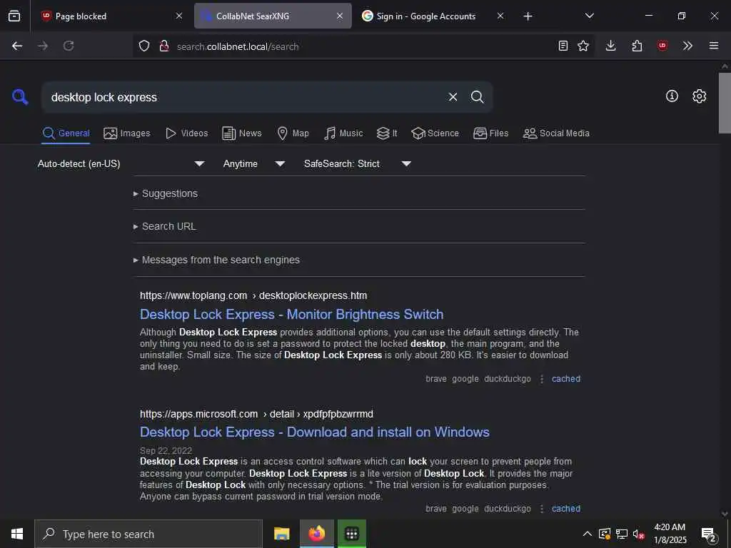Open the Firefox hamburger menu
This screenshot has width=731, height=548.
coord(714,46)
